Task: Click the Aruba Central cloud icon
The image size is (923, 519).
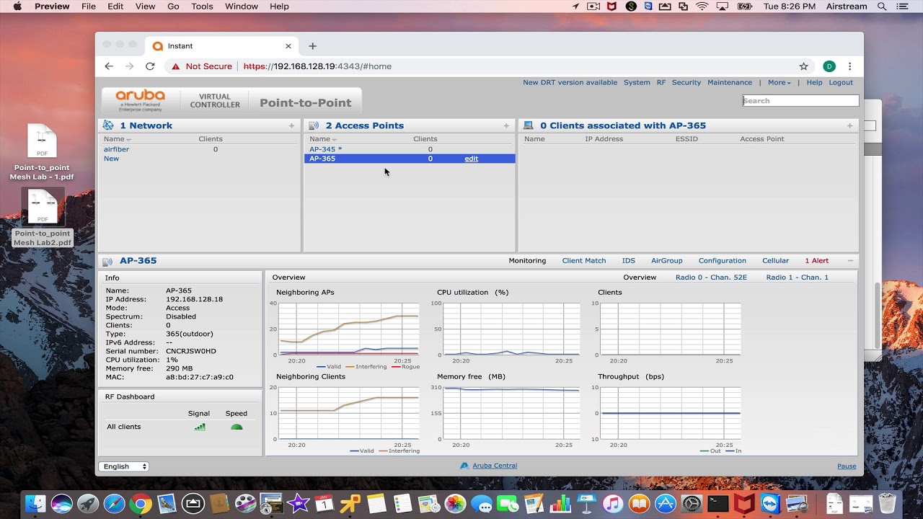Action: click(465, 466)
